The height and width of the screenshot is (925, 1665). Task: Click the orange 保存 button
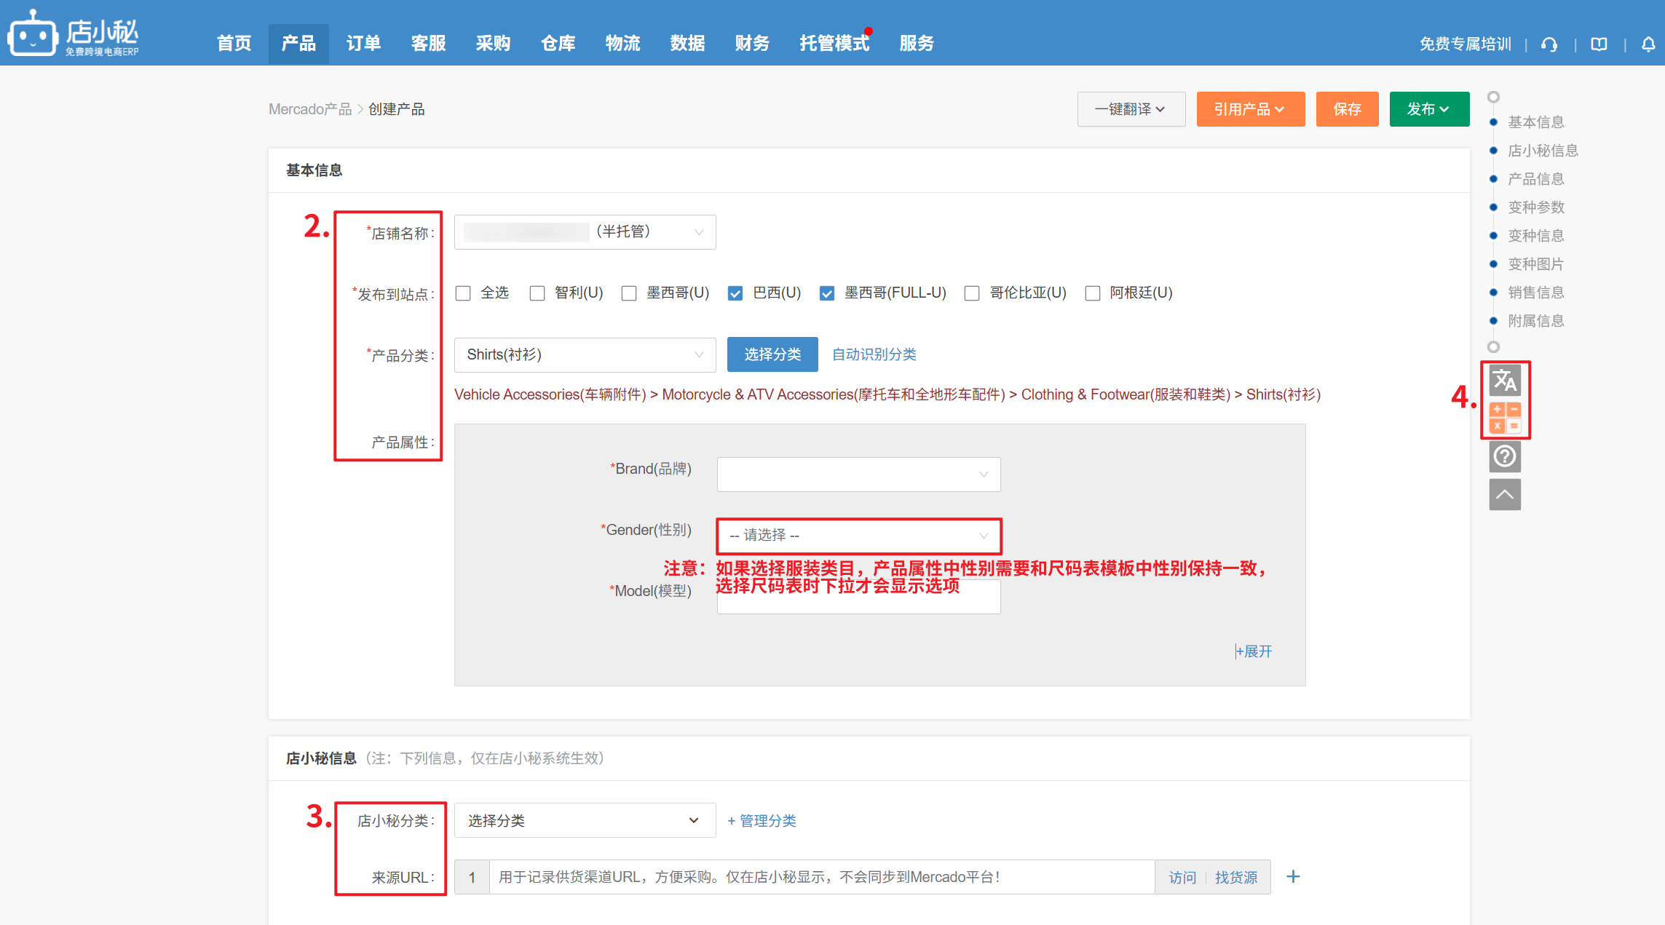coord(1347,109)
